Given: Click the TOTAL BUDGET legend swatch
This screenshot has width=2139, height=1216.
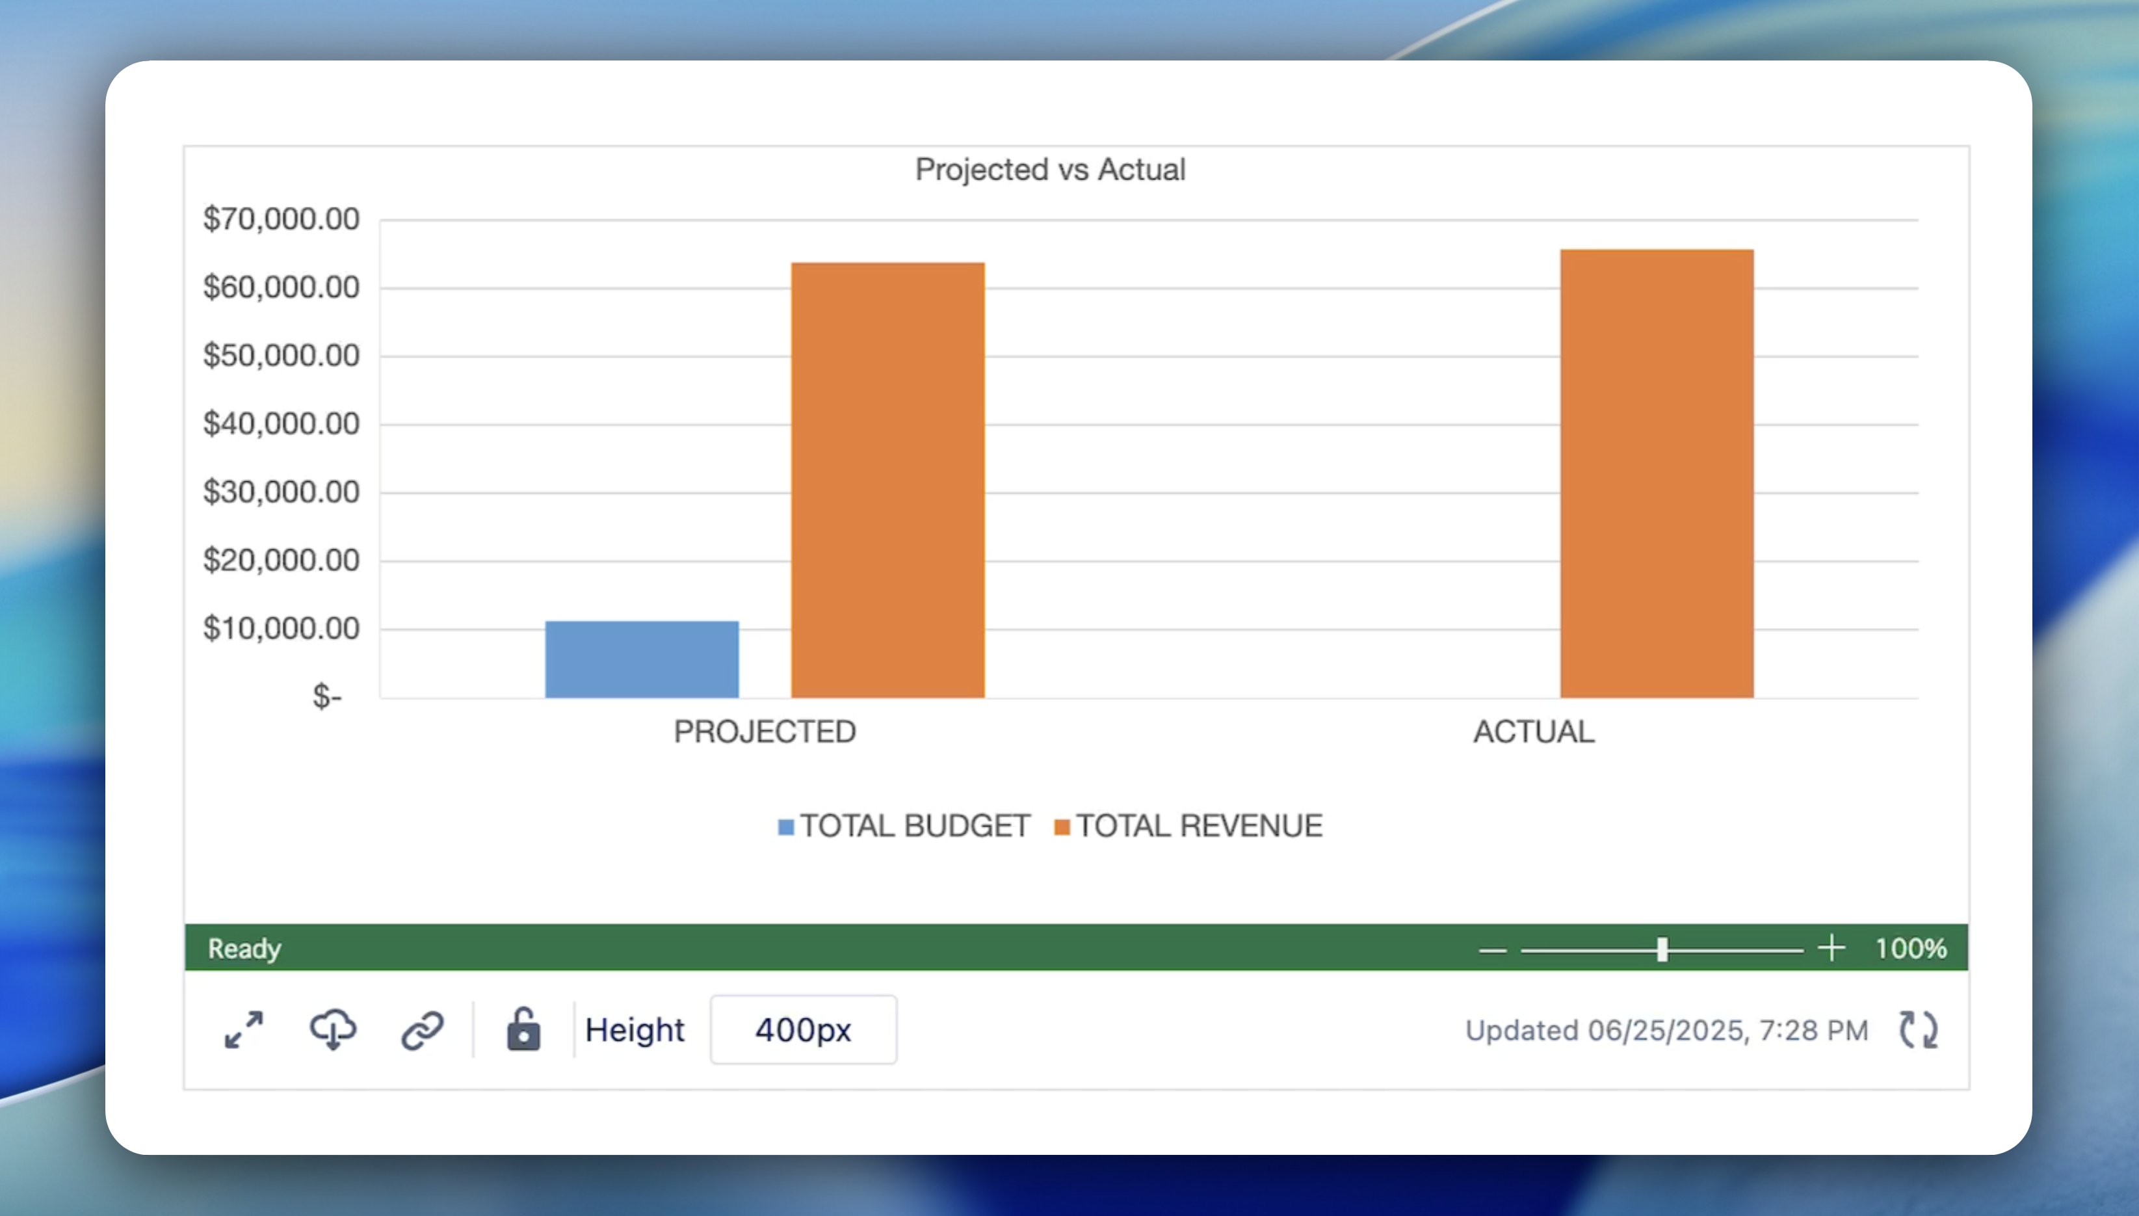Looking at the screenshot, I should [x=785, y=826].
